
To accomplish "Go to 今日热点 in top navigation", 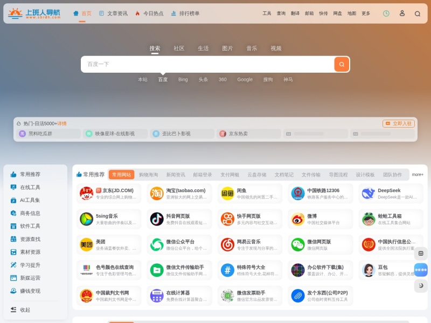I will 149,13.
